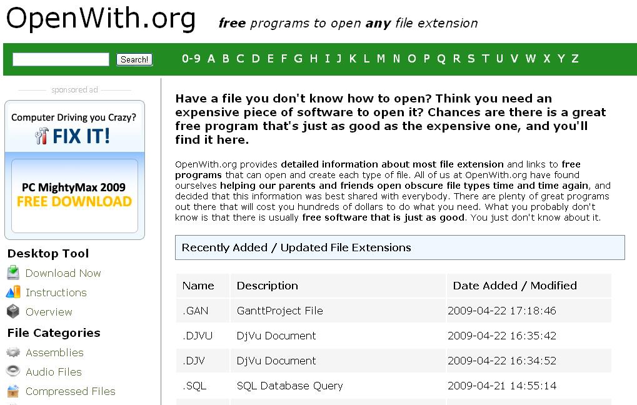Image resolution: width=637 pixels, height=405 pixels.
Task: Click the Assemblies gear icon
Action: (13, 352)
